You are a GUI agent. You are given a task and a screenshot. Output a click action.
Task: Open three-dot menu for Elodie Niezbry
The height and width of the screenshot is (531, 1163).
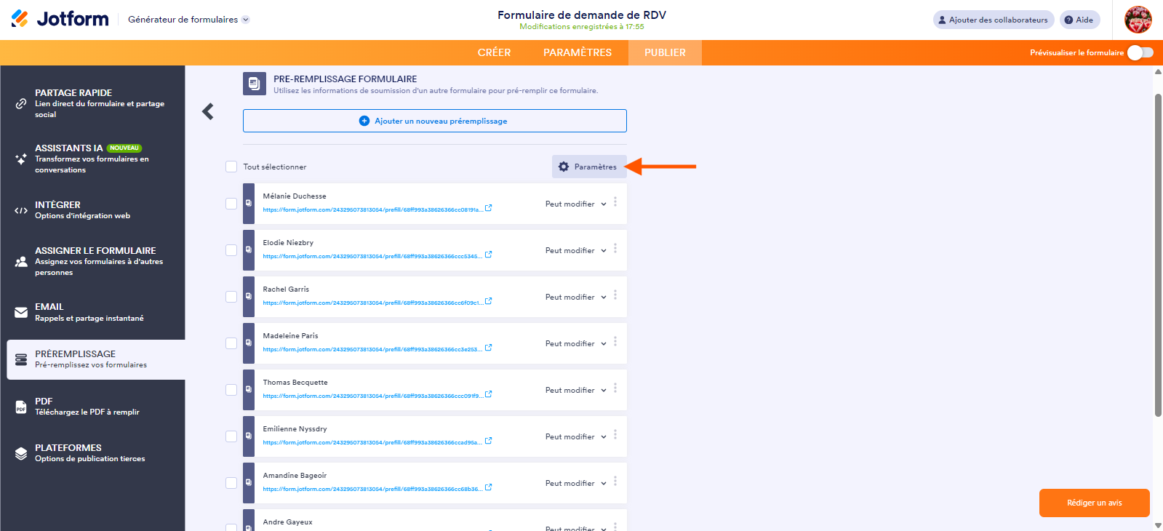coord(615,249)
